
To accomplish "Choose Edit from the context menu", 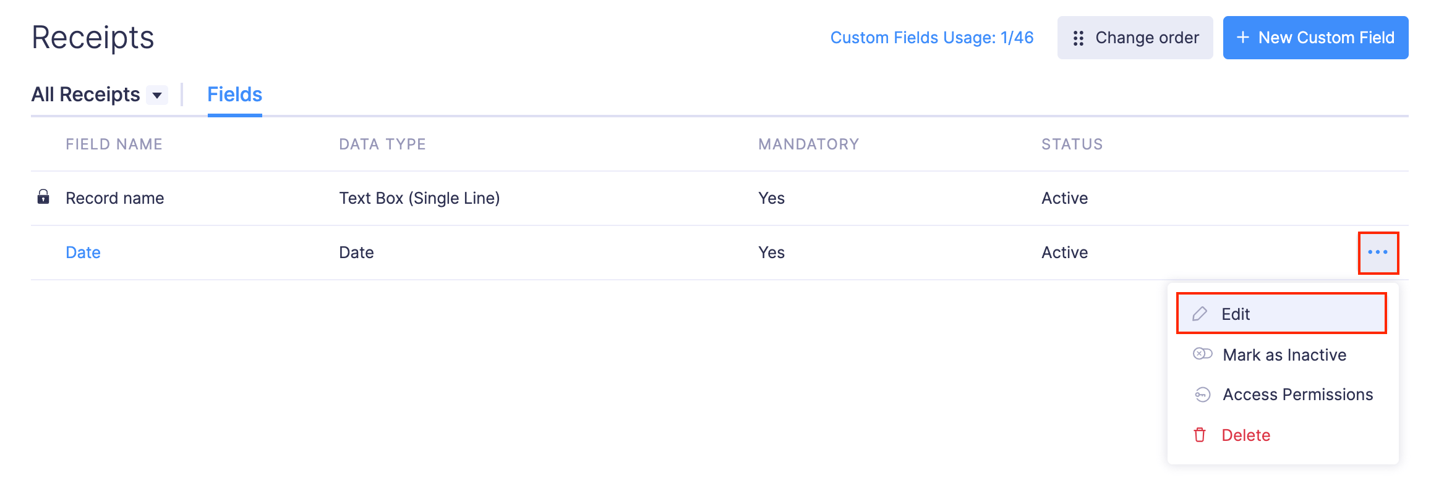I will pos(1236,314).
